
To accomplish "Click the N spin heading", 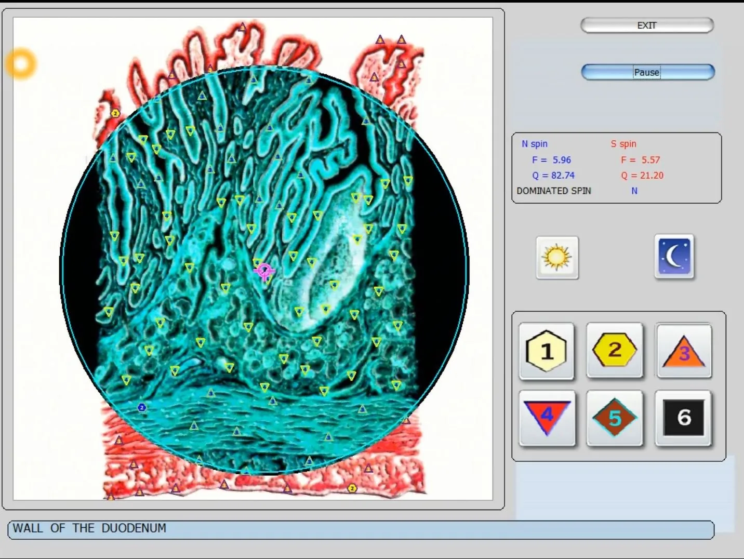I will click(x=535, y=144).
